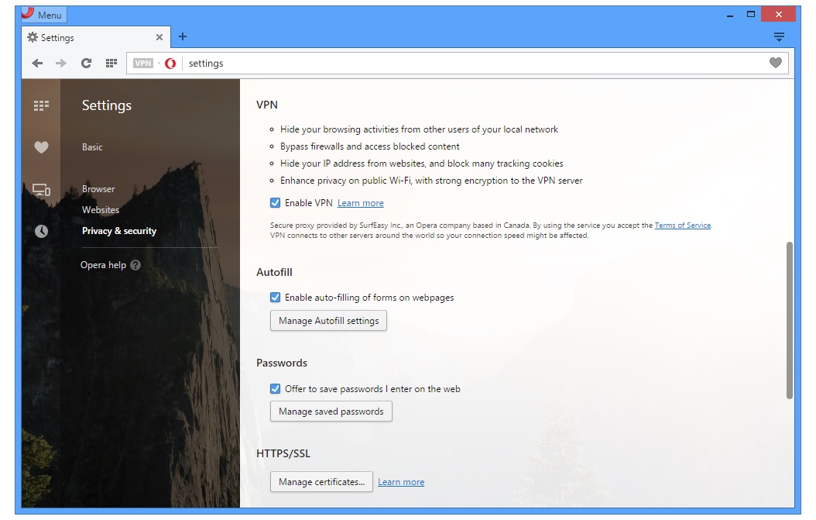Open Bookmarks from sidebar heart icon
The width and height of the screenshot is (816, 520).
(41, 147)
